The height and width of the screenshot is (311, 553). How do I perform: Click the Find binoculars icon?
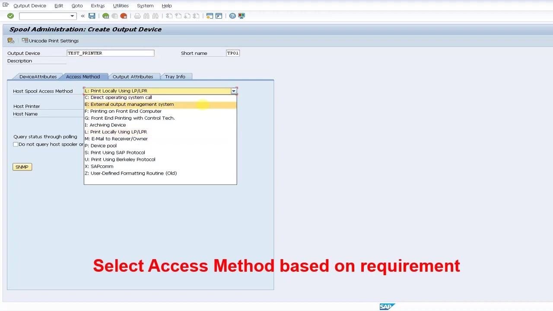pos(146,16)
